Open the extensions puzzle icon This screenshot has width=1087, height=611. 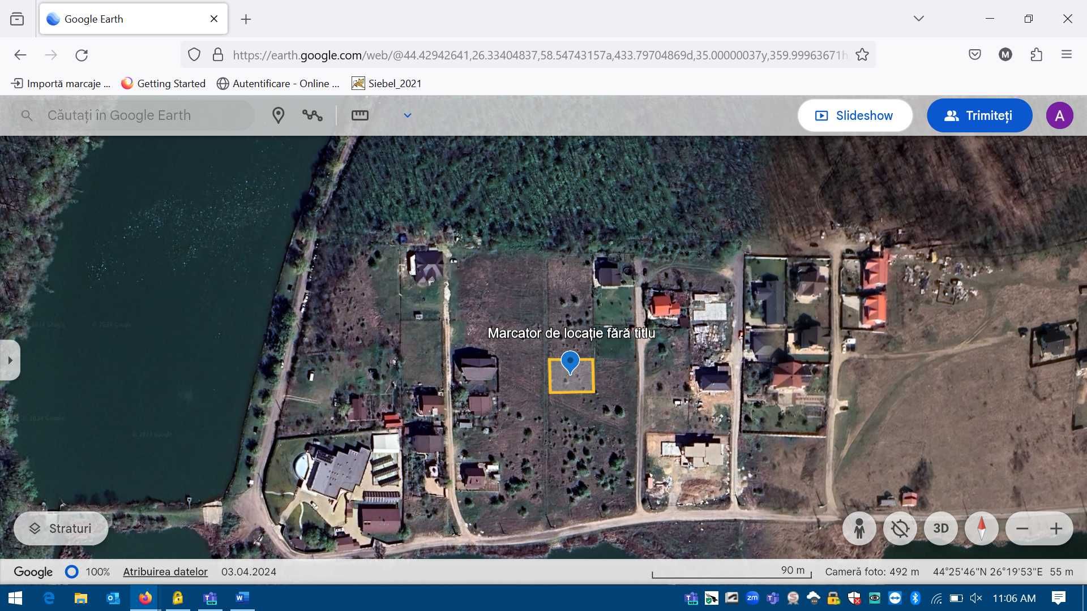click(x=1037, y=55)
